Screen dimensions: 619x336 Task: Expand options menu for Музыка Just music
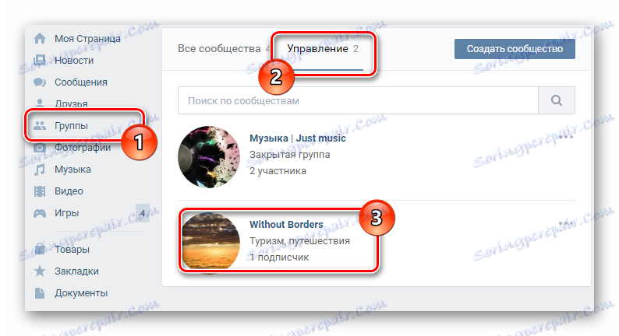[566, 137]
